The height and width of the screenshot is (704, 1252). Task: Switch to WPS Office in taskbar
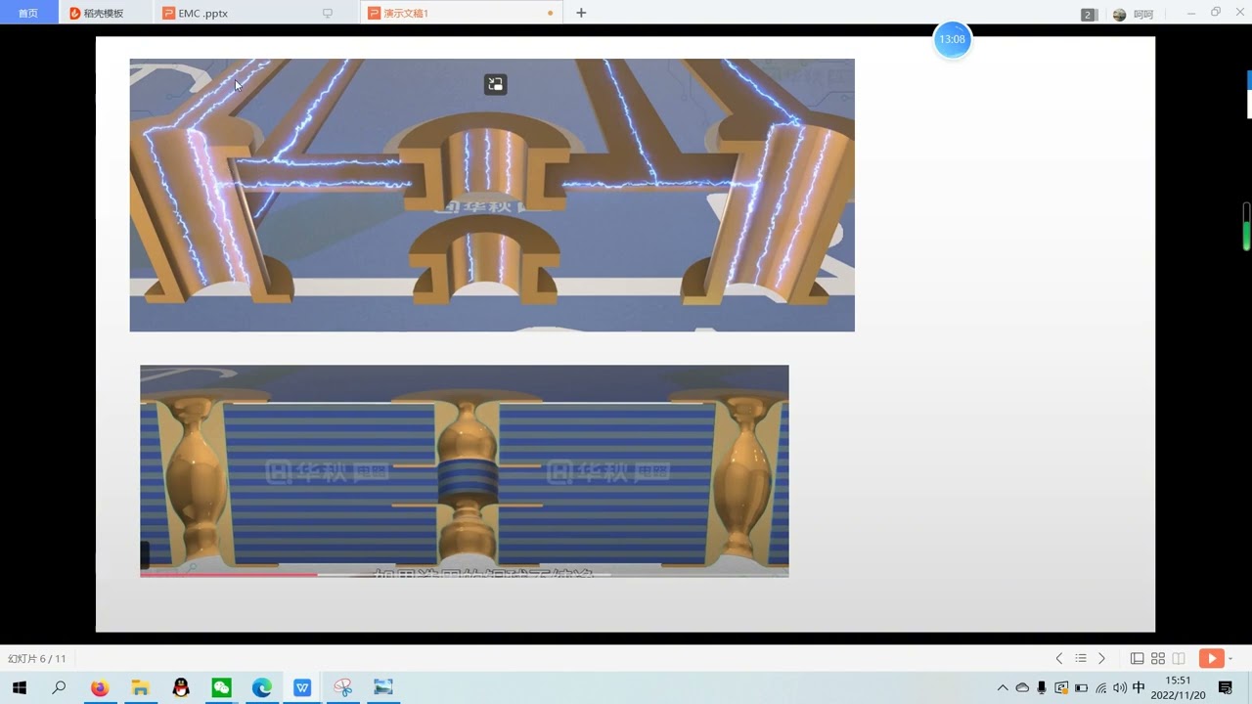[302, 688]
